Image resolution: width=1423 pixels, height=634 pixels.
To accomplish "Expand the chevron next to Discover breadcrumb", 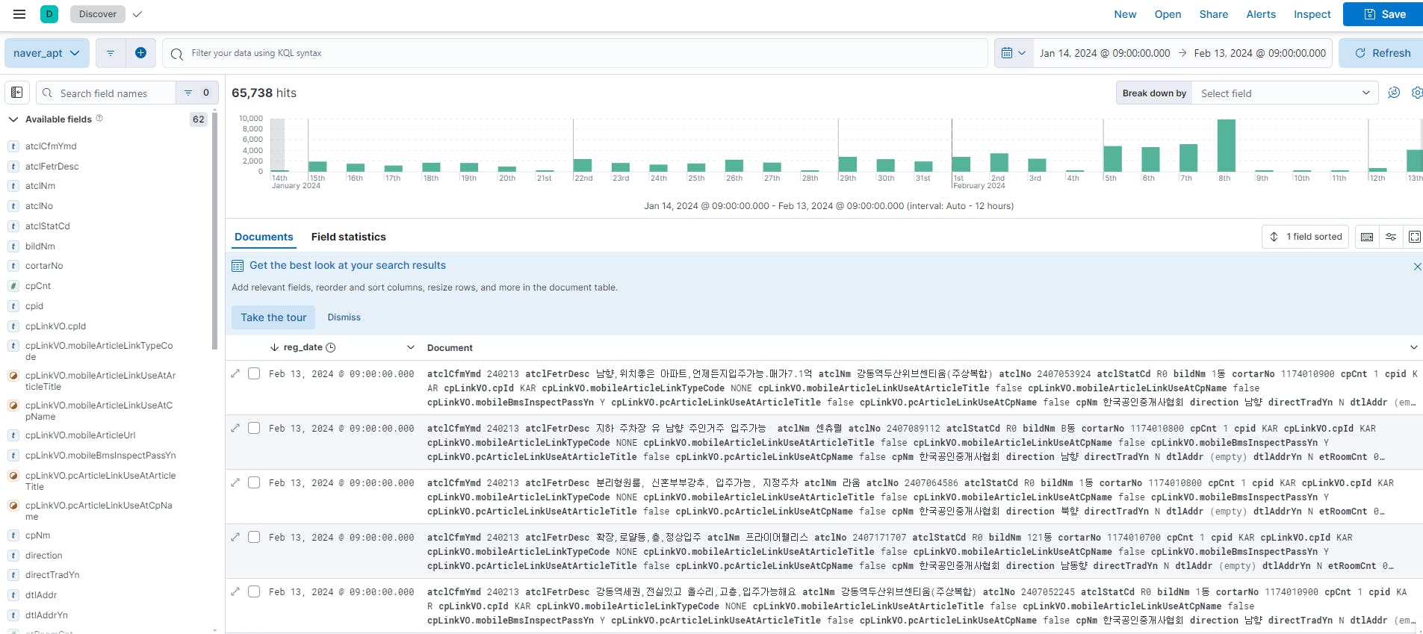I will (x=137, y=14).
